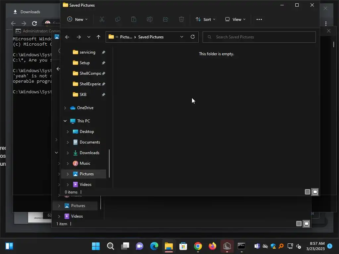Click the pin icon beside SKB
The width and height of the screenshot is (339, 254).
104,95
